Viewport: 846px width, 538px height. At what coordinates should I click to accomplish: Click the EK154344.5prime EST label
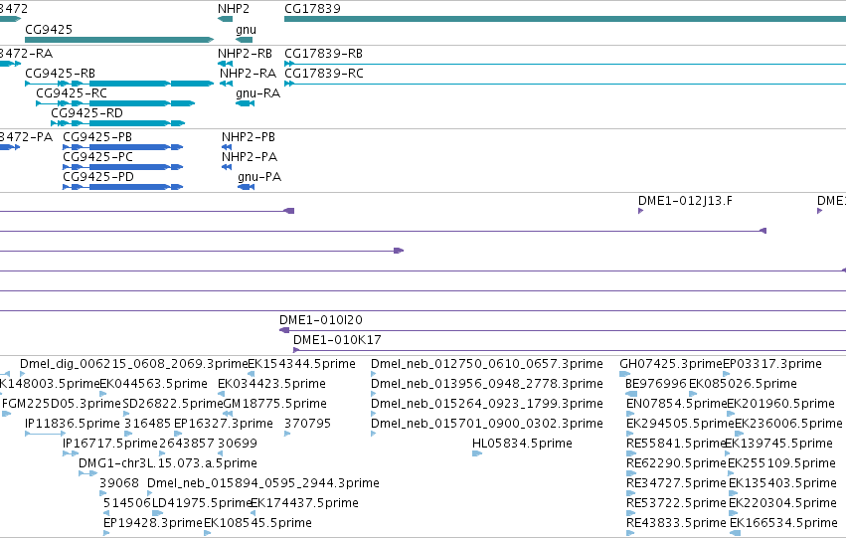coord(301,364)
